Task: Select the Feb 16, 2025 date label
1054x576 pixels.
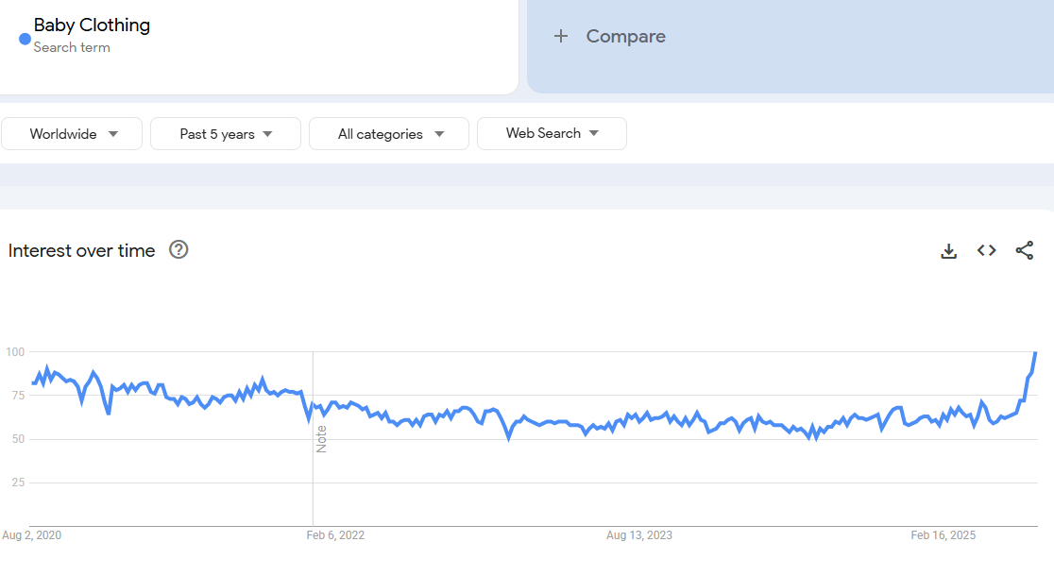Action: [943, 535]
